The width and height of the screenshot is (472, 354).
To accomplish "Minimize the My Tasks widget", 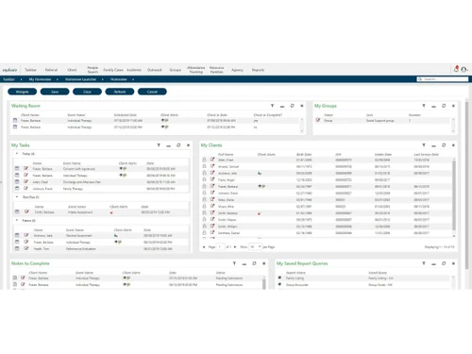I will pyautogui.click(x=169, y=145).
